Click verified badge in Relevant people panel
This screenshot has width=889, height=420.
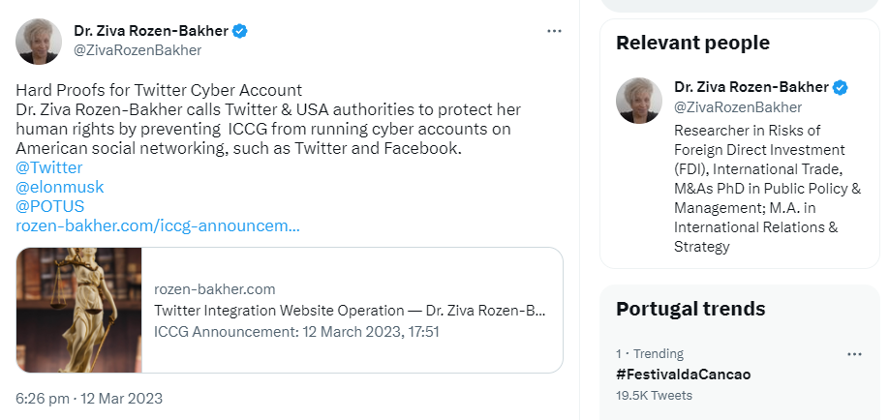841,87
